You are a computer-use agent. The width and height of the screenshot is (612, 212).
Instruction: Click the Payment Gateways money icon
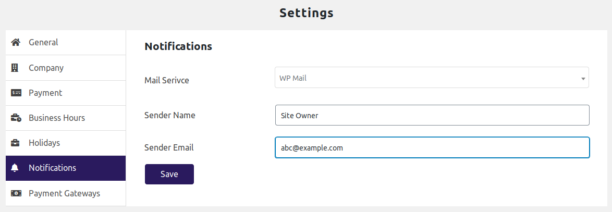16,193
